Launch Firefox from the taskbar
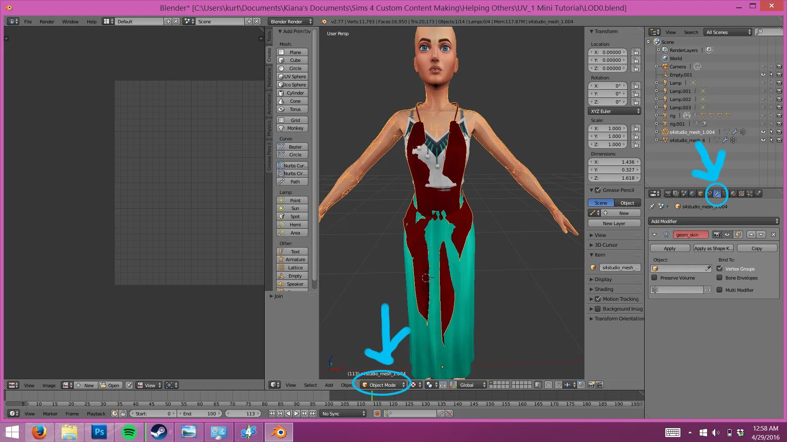Viewport: 787px width, 442px height. point(39,432)
